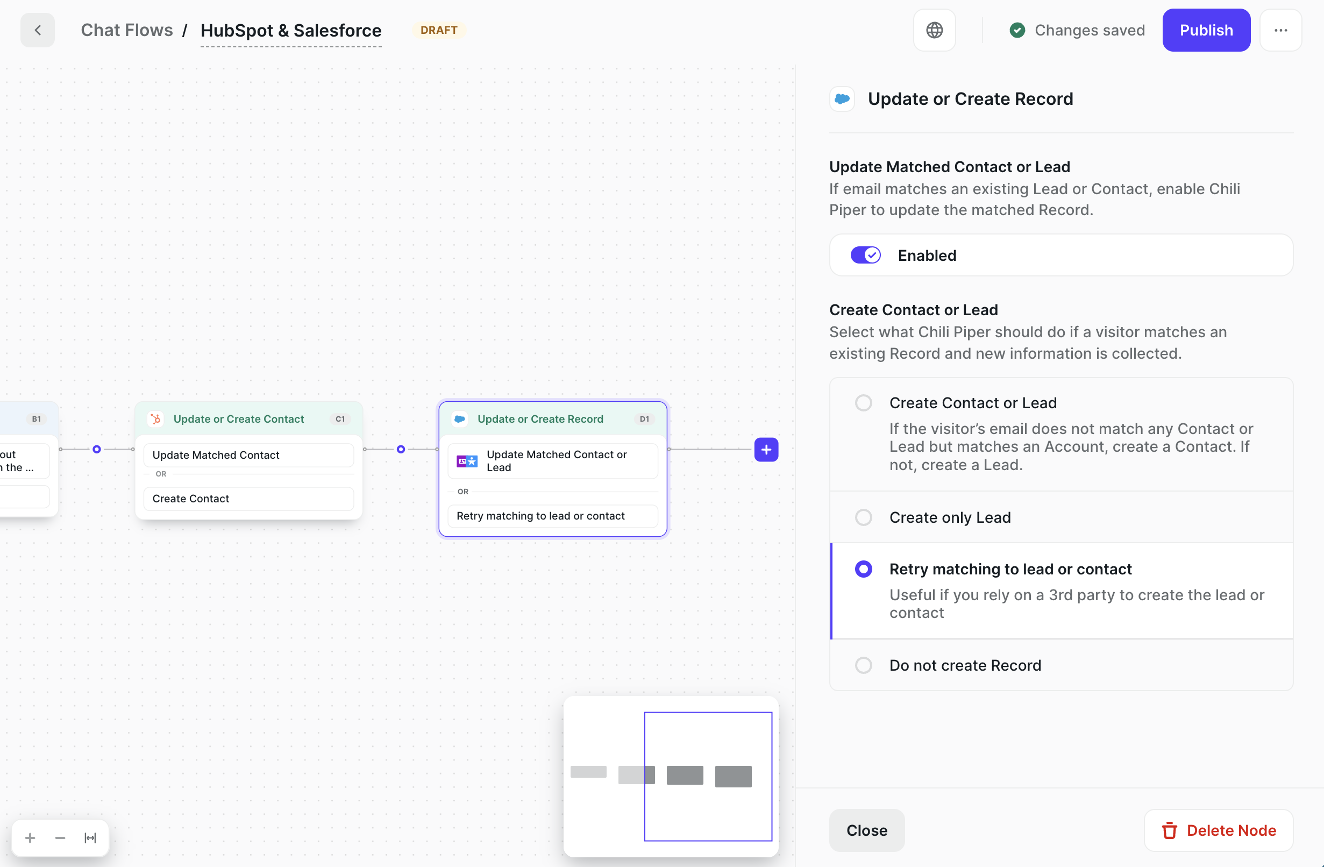Click the DRAFT status badge
Image resolution: width=1324 pixels, height=867 pixels.
pos(439,30)
